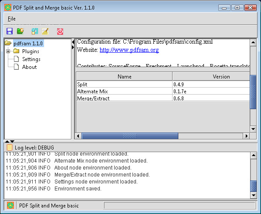Image resolution: width=261 pixels, height=214 pixels.
Task: Close the pdfsam window
Action: pos(251,8)
